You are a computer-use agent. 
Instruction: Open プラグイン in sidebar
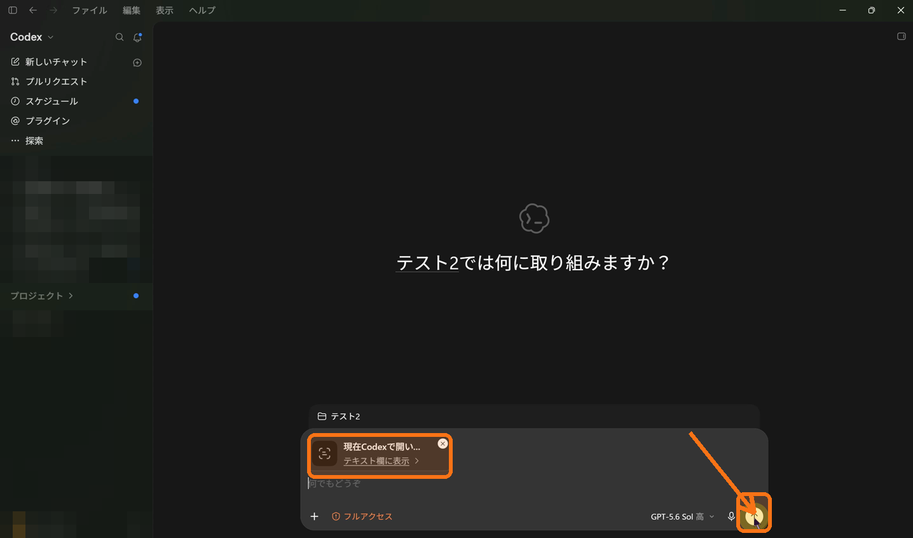[48, 121]
